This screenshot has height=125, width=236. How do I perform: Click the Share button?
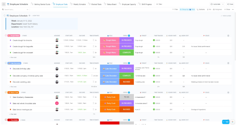pos(230,4)
